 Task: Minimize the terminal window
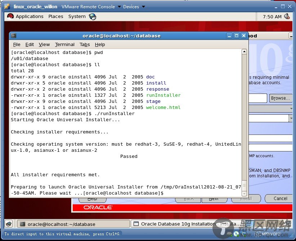tap(229, 36)
